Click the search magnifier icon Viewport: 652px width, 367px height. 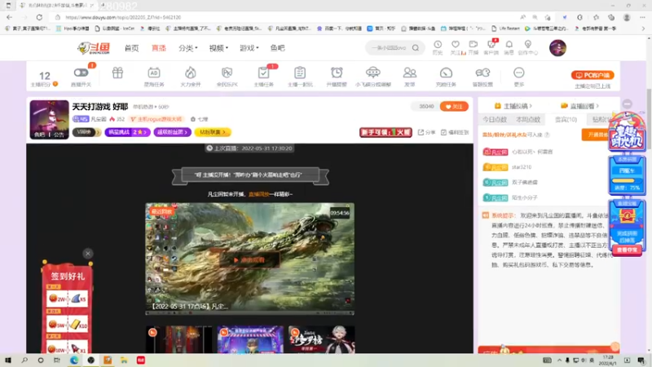tap(416, 48)
